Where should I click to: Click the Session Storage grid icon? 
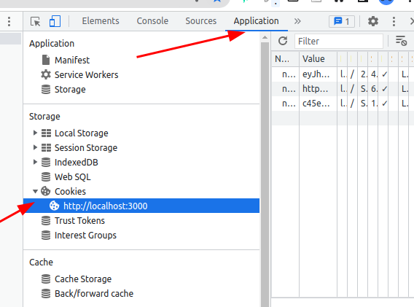46,147
